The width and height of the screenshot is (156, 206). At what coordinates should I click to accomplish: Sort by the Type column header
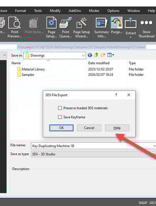(132, 63)
